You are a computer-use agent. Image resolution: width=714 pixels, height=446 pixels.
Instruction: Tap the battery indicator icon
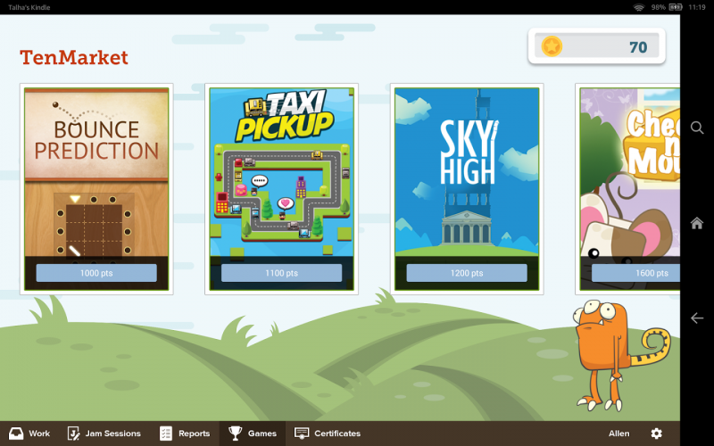(x=677, y=7)
